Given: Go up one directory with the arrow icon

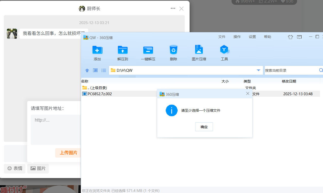Looking at the screenshot, I should point(87,70).
